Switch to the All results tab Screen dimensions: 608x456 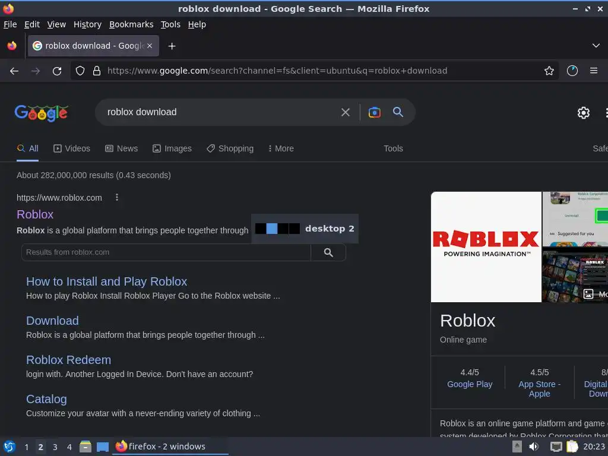coord(27,148)
